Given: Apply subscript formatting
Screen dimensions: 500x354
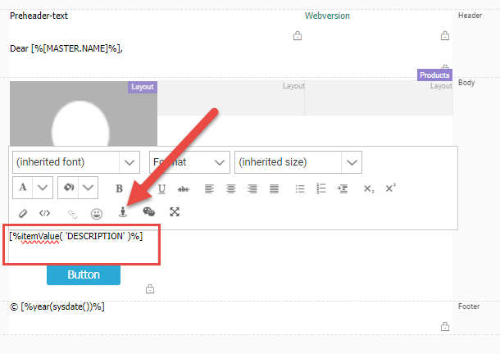Looking at the screenshot, I should tap(369, 188).
